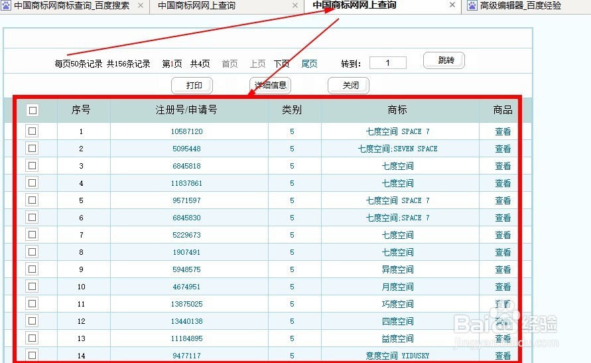Open trademark 意度空间 YIDUSKY
The height and width of the screenshot is (363, 591).
click(397, 356)
